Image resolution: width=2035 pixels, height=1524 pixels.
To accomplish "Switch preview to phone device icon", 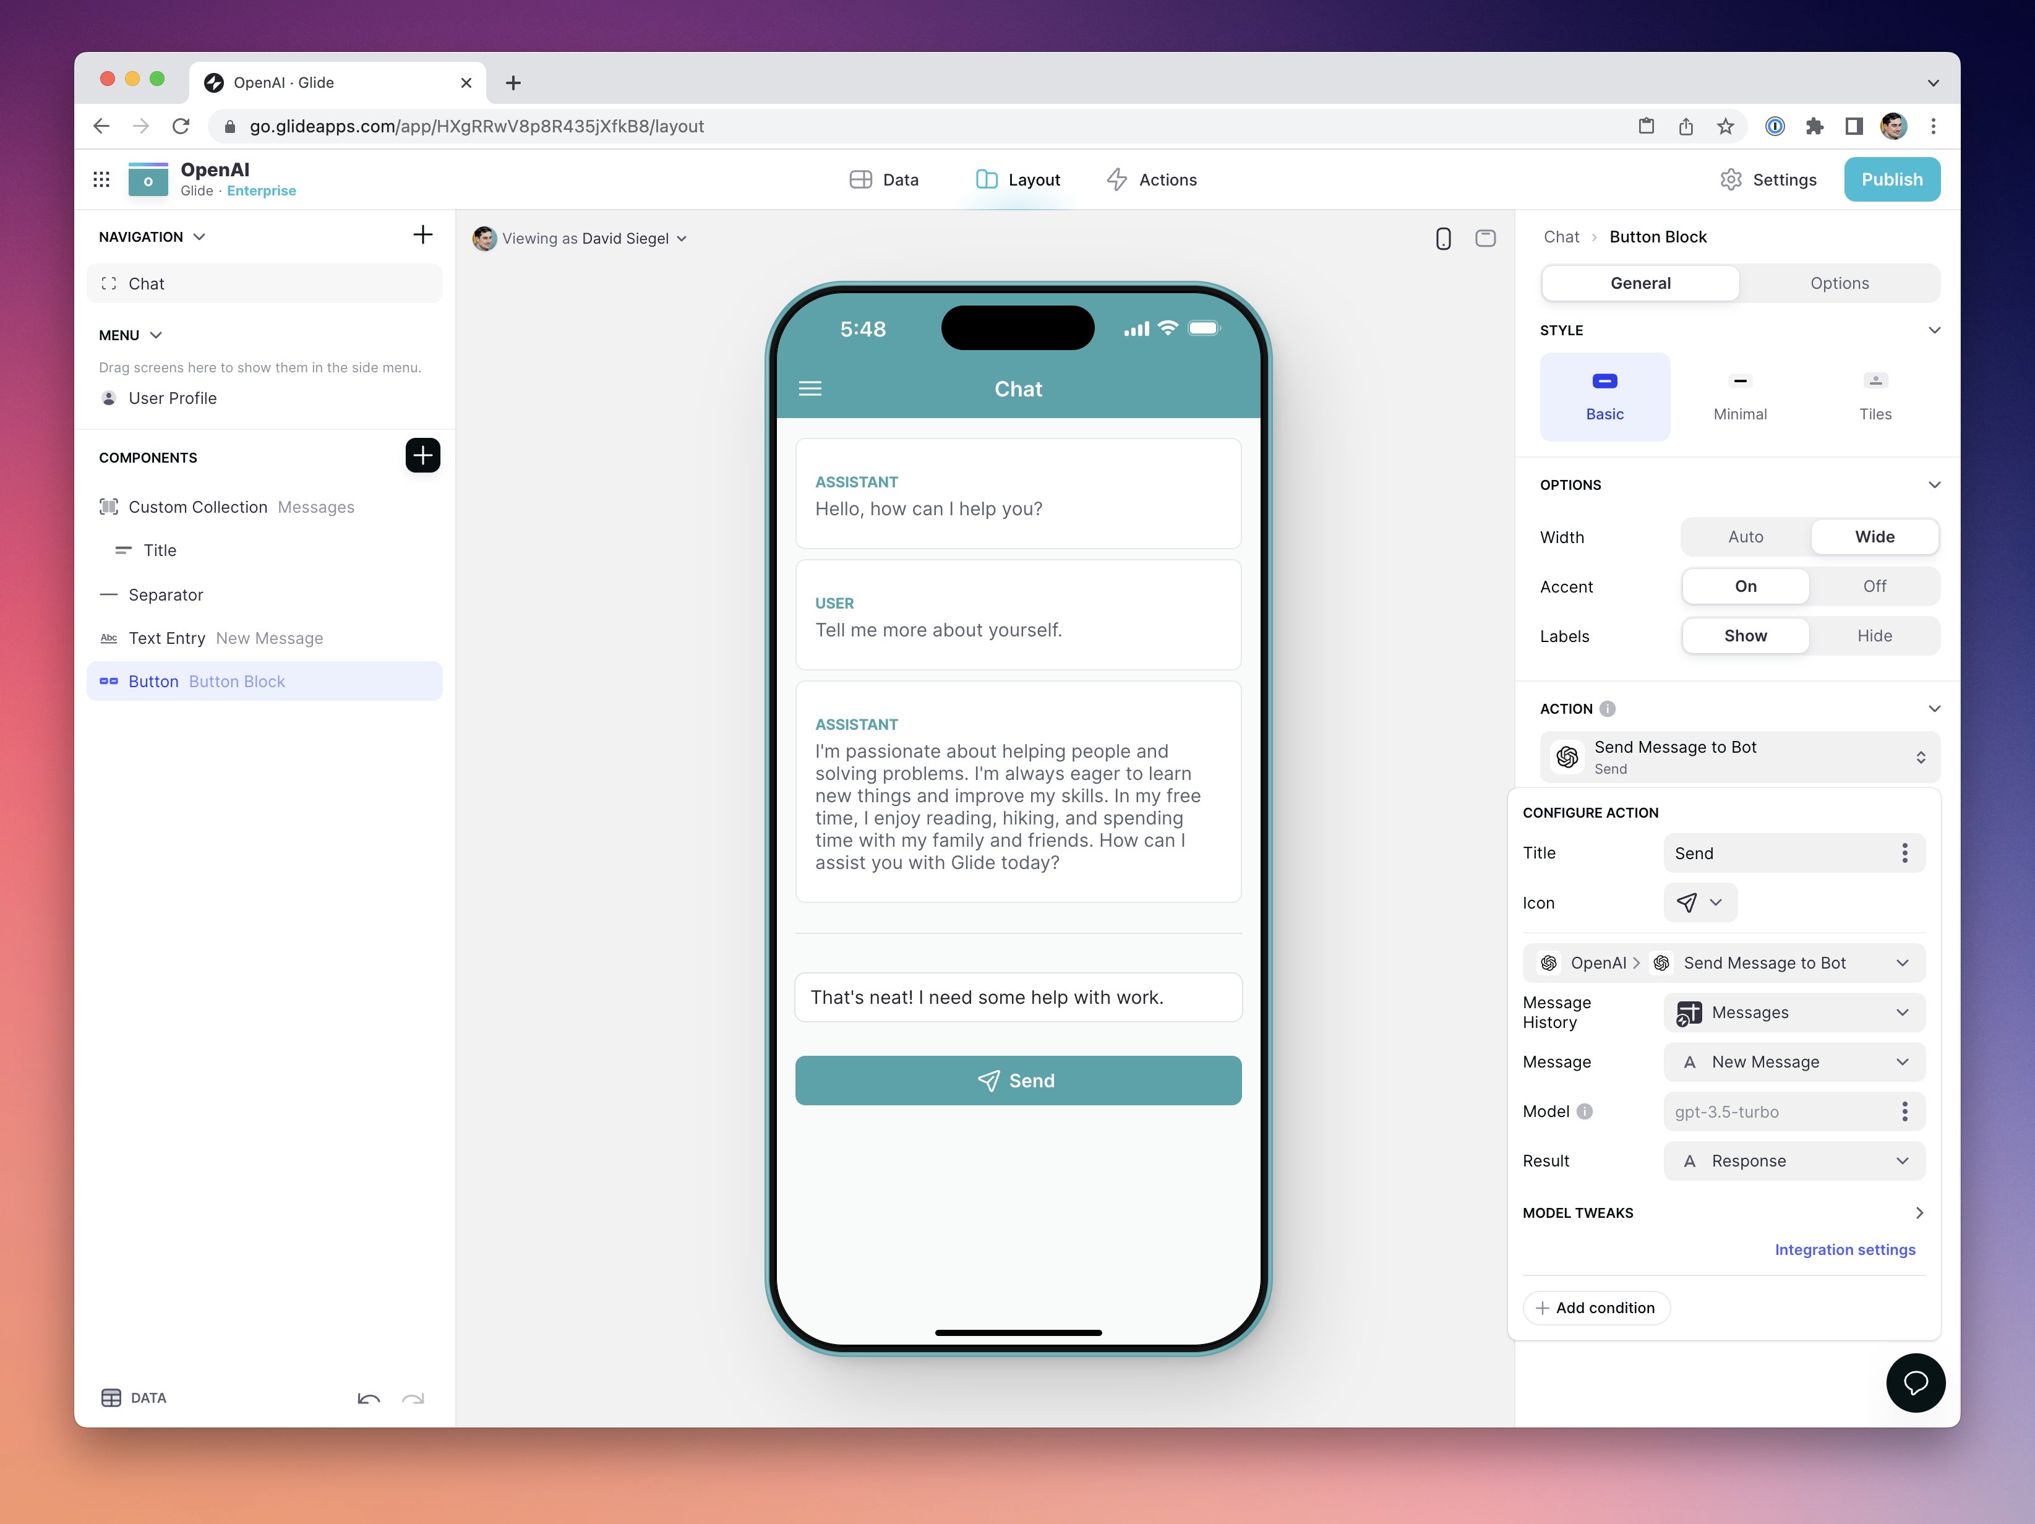I will point(1442,238).
